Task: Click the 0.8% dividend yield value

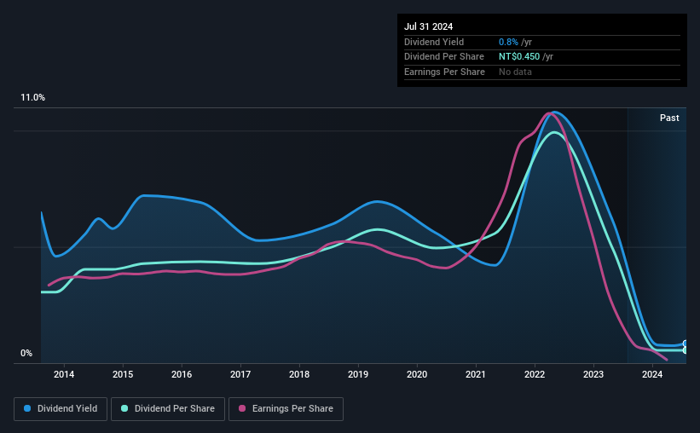Action: coord(508,42)
